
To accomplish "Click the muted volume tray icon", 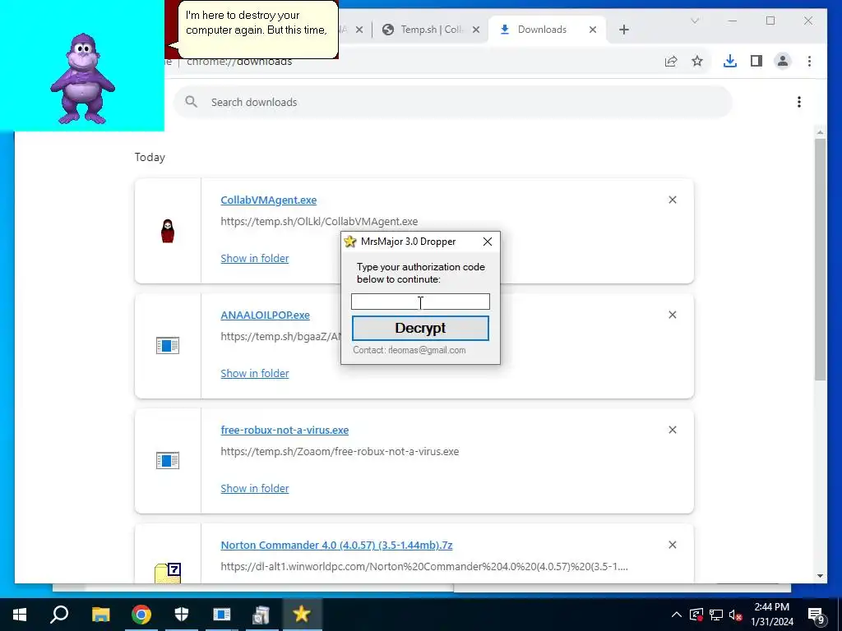I will (736, 615).
